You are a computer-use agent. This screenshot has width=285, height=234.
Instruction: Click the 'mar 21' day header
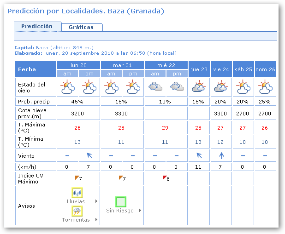[122, 65]
